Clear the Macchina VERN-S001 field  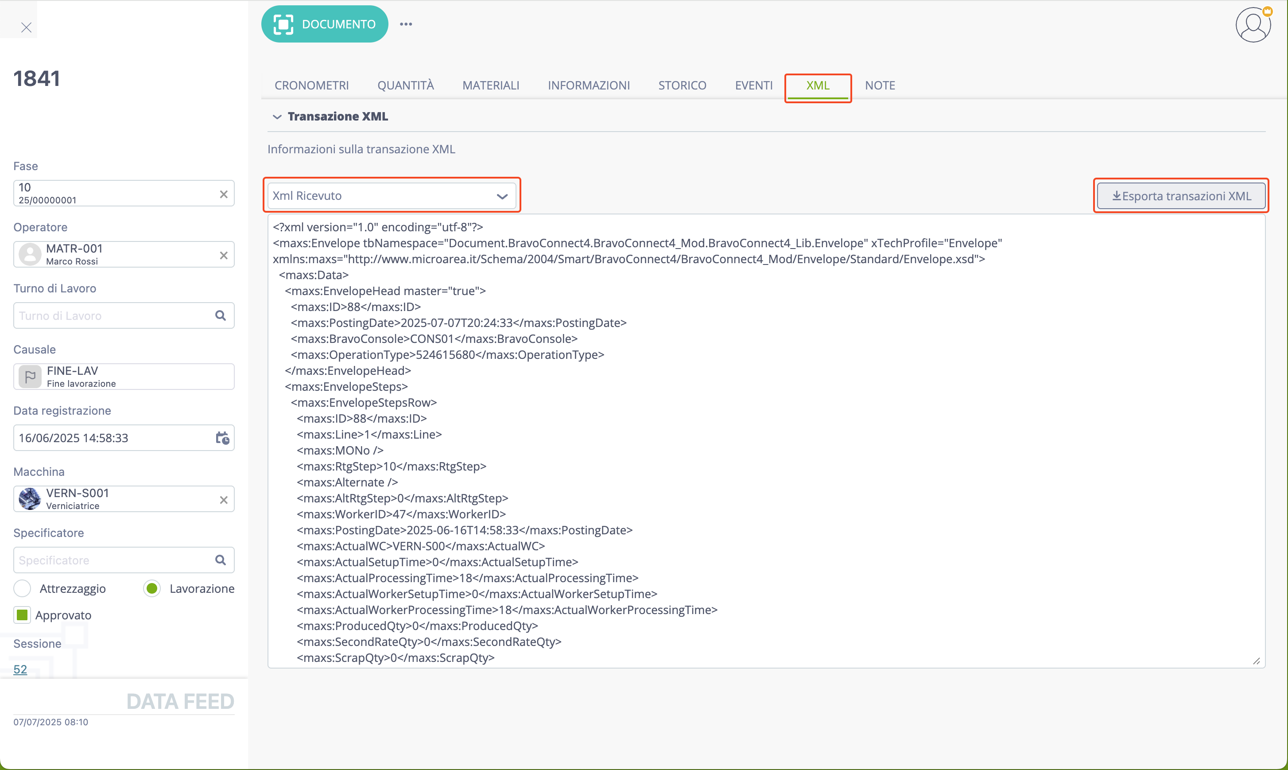pyautogui.click(x=224, y=500)
